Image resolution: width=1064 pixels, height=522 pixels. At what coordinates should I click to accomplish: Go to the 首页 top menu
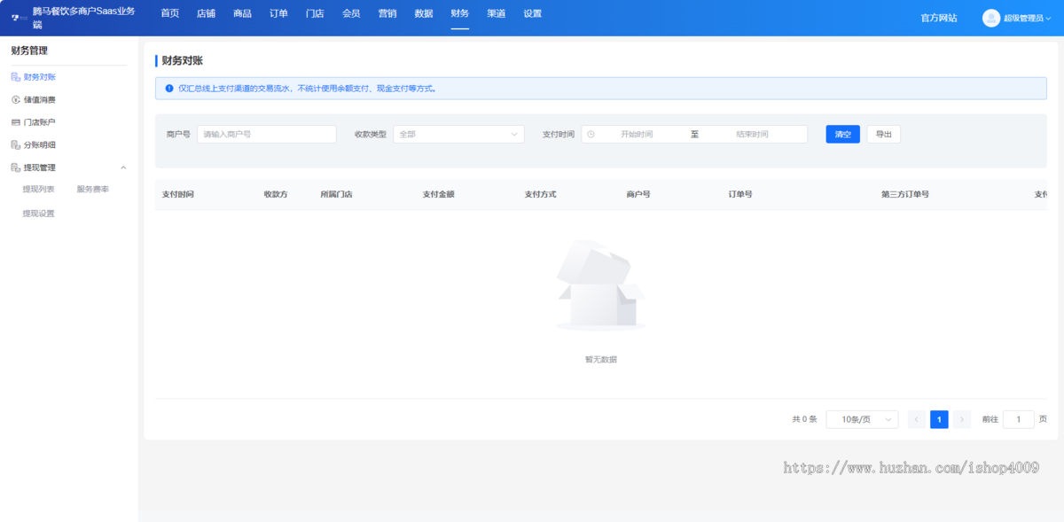point(169,13)
